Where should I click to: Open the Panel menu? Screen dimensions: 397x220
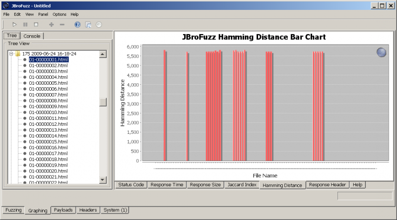pos(43,14)
